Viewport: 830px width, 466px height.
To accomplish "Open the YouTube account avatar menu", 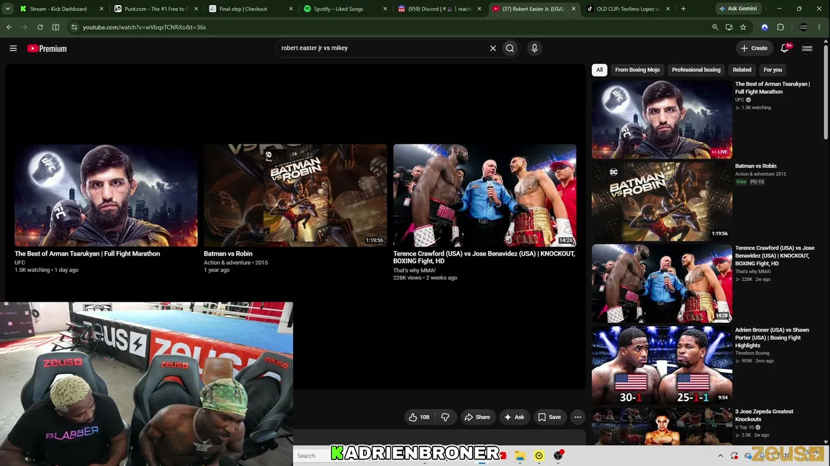I will (x=807, y=48).
